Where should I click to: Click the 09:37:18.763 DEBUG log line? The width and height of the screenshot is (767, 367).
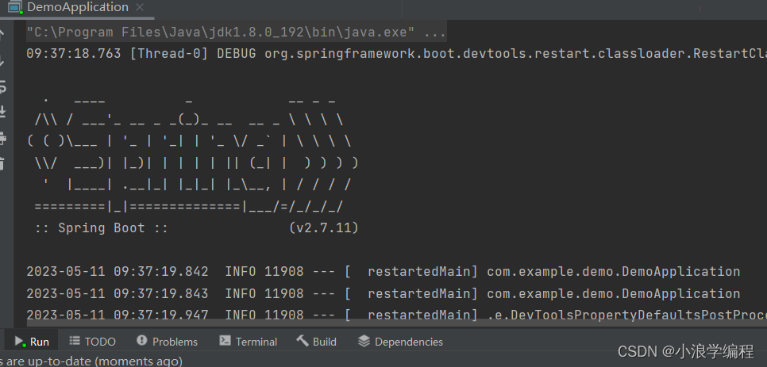pos(396,54)
